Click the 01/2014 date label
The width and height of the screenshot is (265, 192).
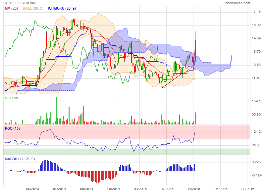(60, 189)
